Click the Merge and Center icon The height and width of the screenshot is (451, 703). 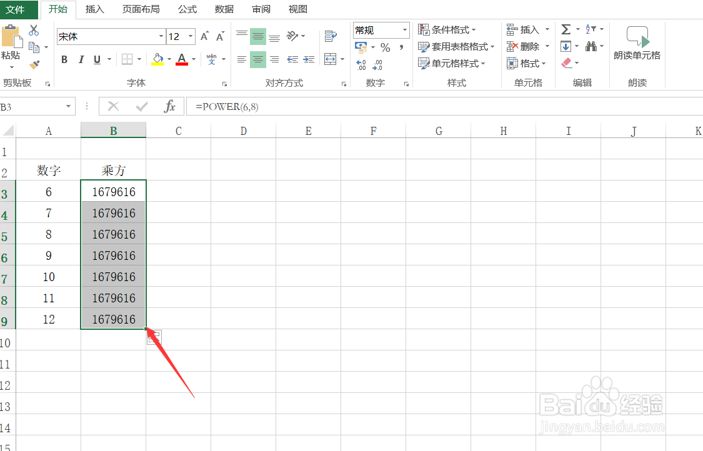pyautogui.click(x=331, y=59)
